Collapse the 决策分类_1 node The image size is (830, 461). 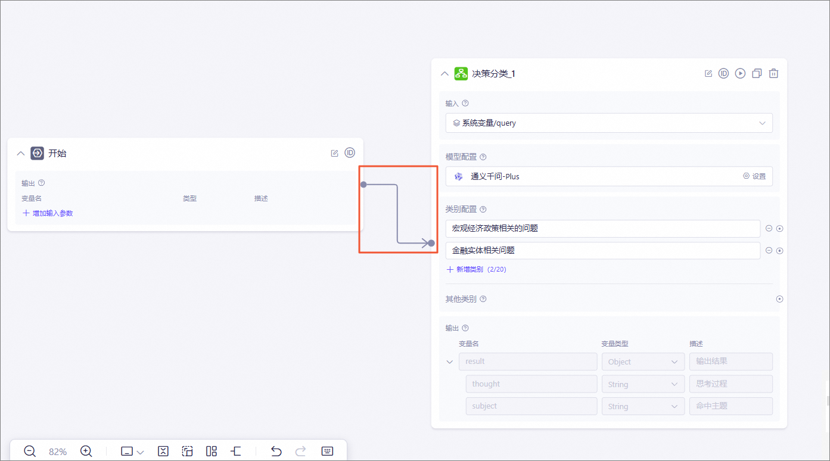pyautogui.click(x=444, y=74)
